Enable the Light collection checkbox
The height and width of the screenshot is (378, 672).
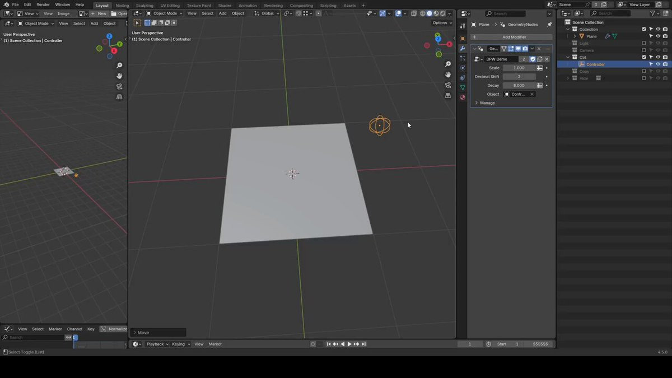click(x=644, y=43)
